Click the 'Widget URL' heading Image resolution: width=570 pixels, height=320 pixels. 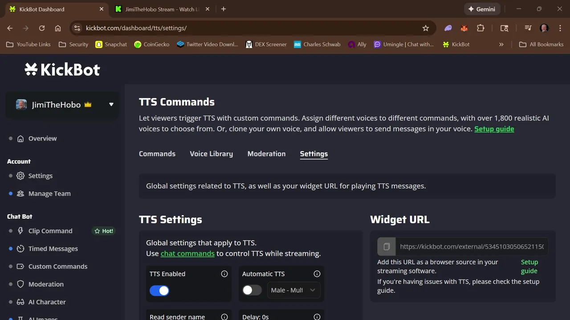[x=400, y=220]
